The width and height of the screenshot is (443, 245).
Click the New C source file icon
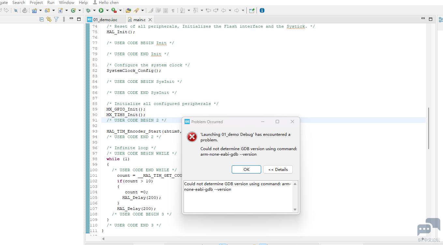[x=60, y=10]
